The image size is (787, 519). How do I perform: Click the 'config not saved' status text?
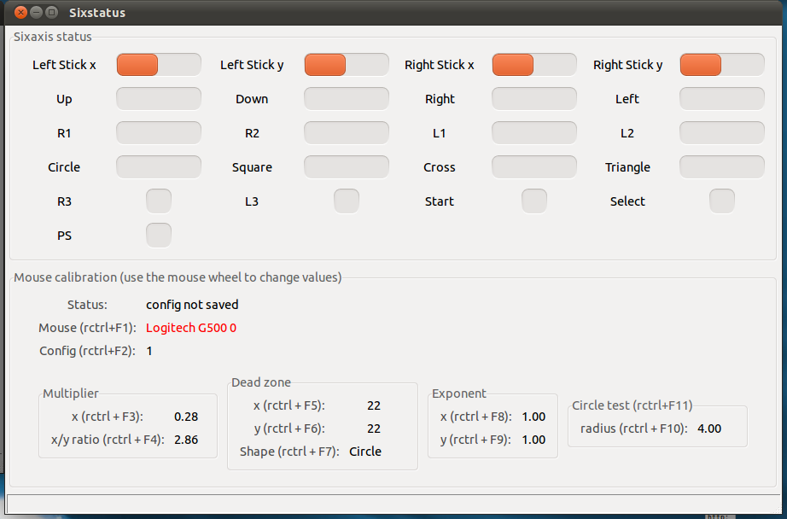point(192,305)
